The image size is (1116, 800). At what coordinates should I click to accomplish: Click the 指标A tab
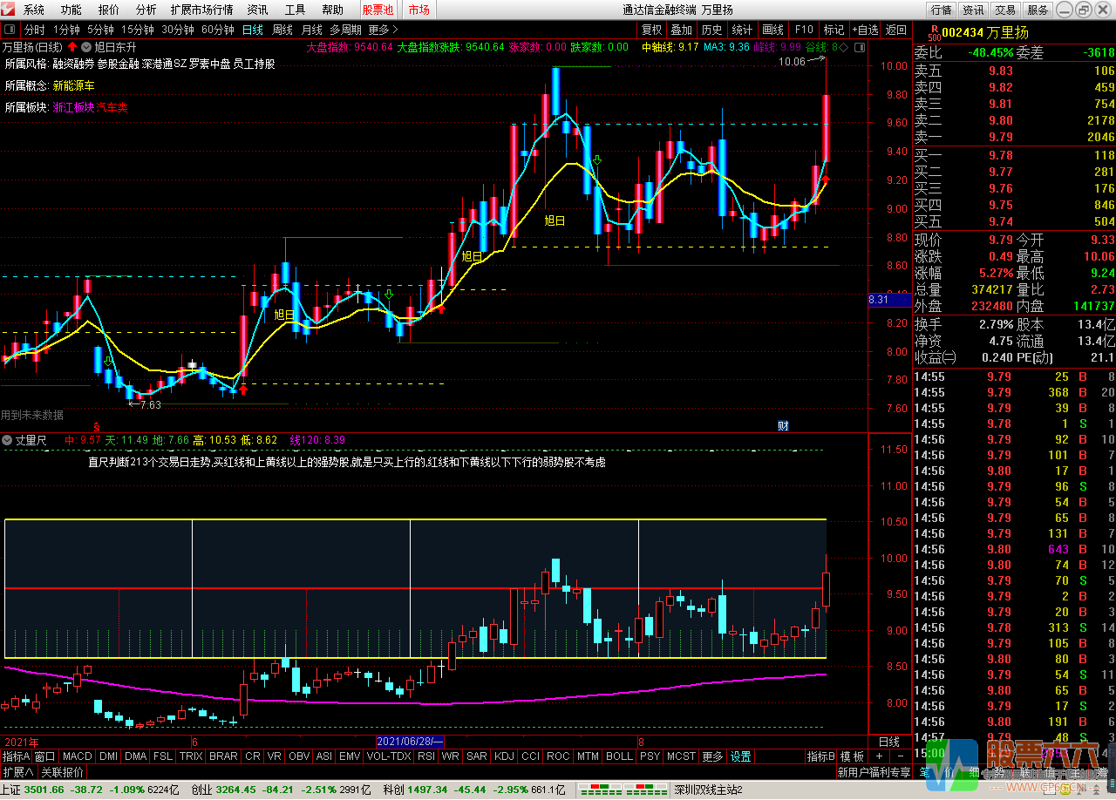pyautogui.click(x=16, y=756)
